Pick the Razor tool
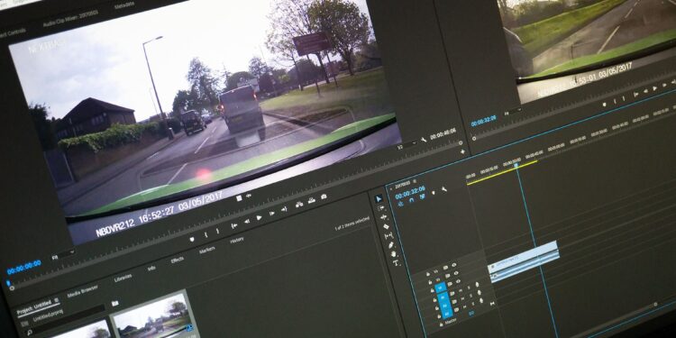The width and height of the screenshot is (676, 338). (x=387, y=226)
